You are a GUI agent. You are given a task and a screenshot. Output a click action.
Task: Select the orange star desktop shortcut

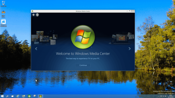(3, 14)
